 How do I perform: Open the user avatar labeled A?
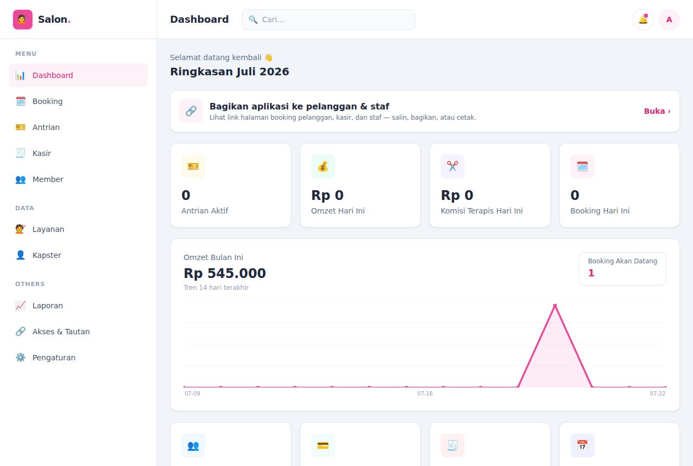point(669,20)
